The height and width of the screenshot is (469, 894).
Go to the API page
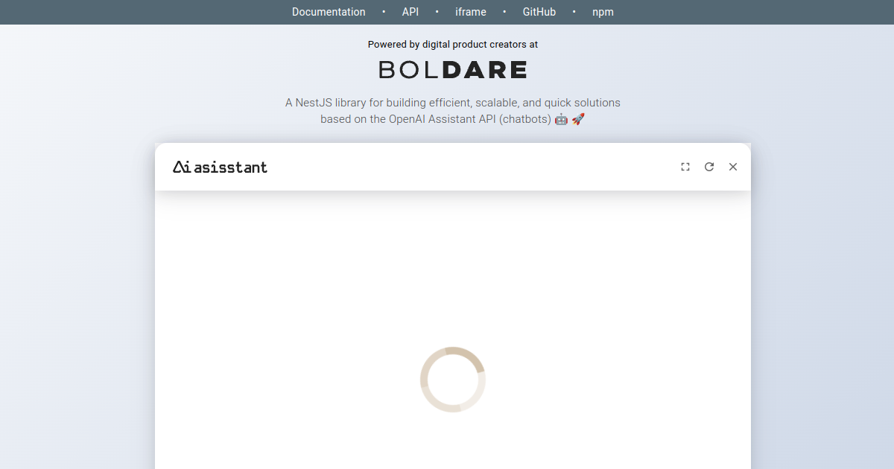click(410, 12)
